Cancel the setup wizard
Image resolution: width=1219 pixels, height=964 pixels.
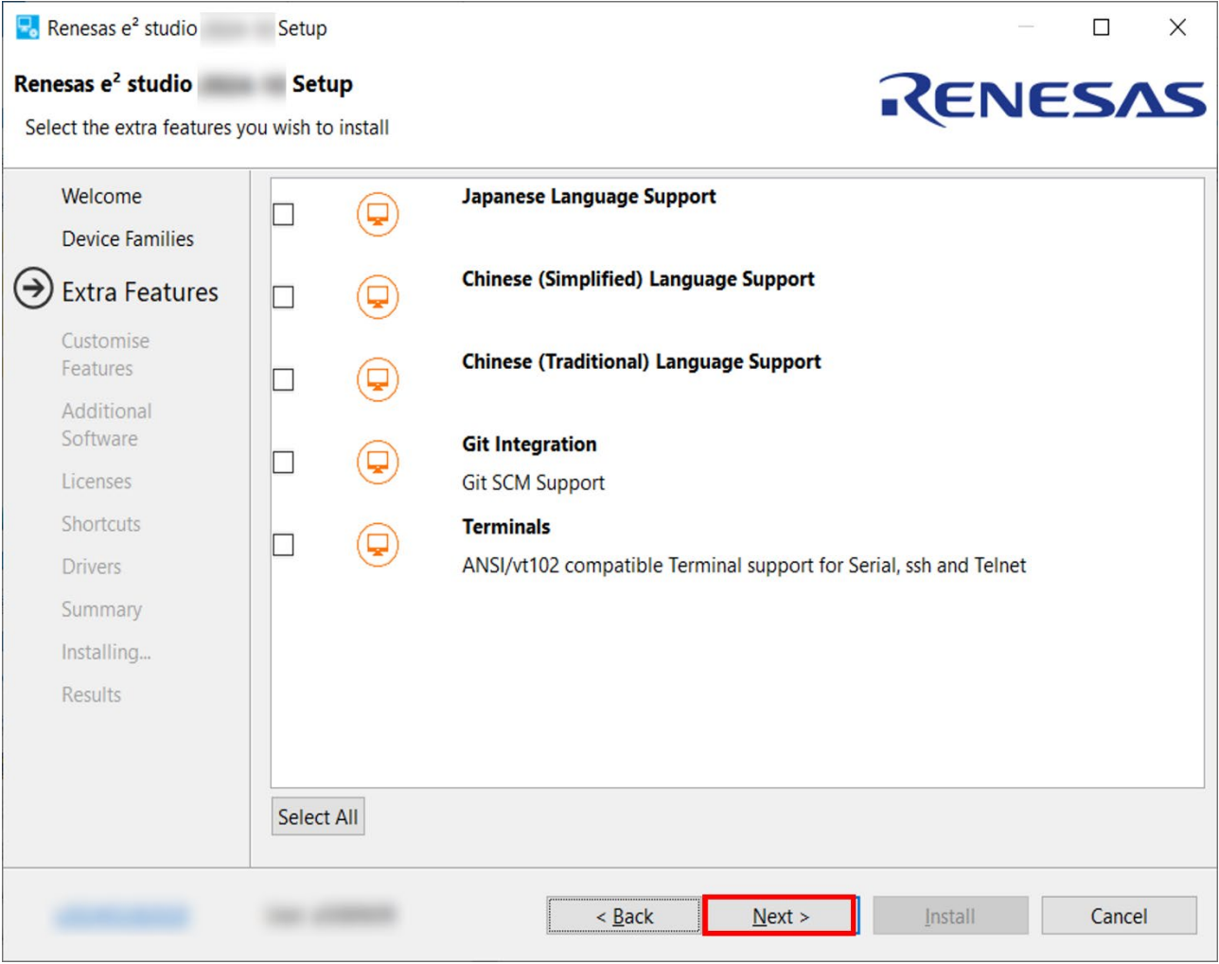click(x=1119, y=916)
